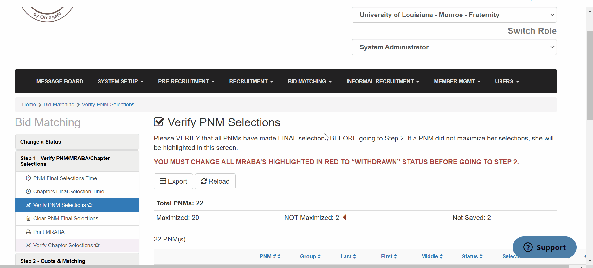Sort the table by PNM # column

(270, 256)
